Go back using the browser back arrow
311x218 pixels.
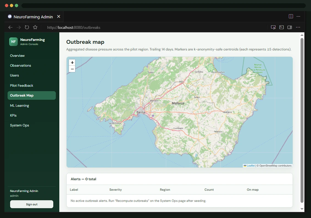[10, 28]
